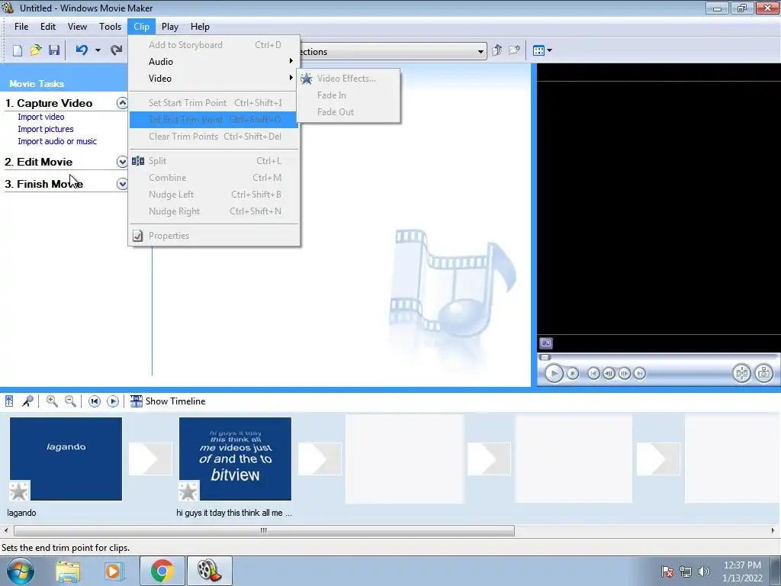Click the Video Effects submenu item
The width and height of the screenshot is (781, 586).
click(348, 79)
